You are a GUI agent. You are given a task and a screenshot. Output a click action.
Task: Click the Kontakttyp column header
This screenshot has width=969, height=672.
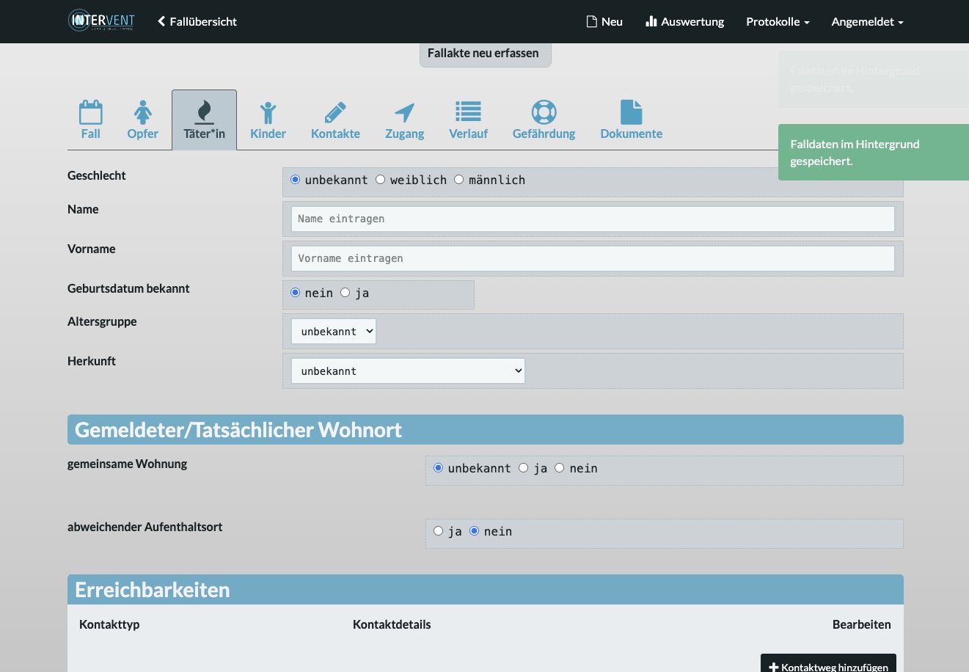(x=109, y=624)
